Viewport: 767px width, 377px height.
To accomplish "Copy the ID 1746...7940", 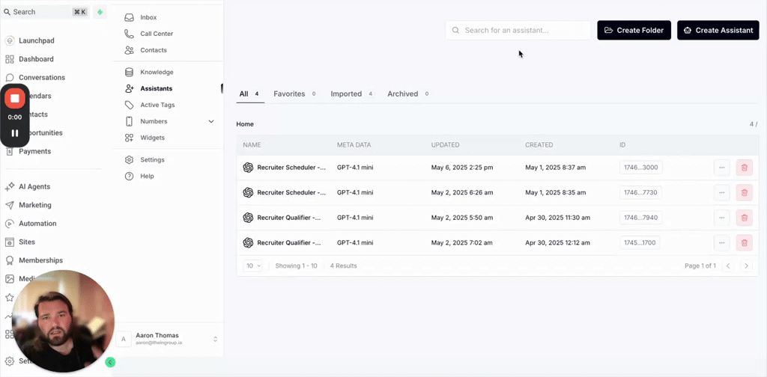I will [x=641, y=218].
